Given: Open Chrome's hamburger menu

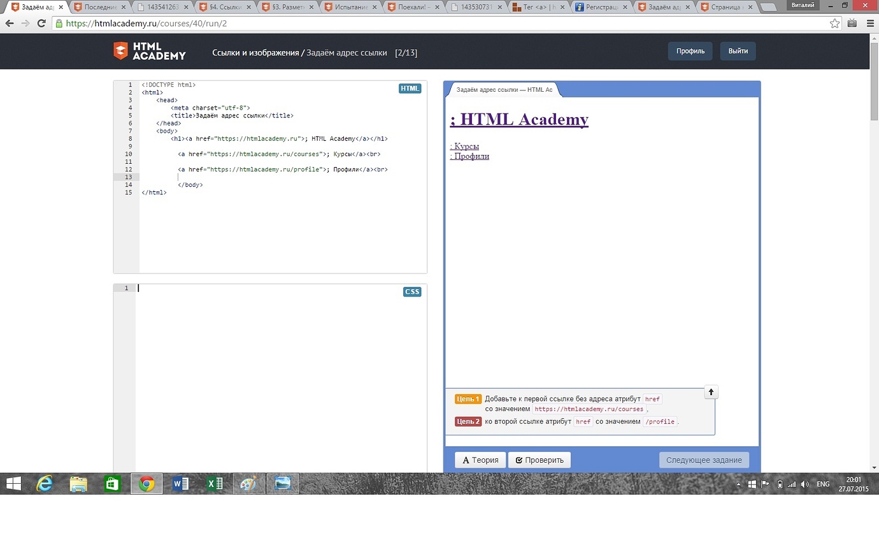Looking at the screenshot, I should coord(869,23).
